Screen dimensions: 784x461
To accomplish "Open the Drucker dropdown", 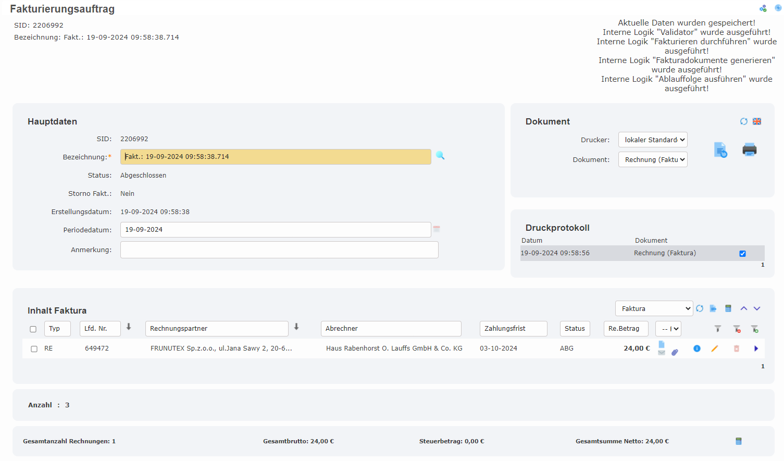I will pyautogui.click(x=653, y=140).
